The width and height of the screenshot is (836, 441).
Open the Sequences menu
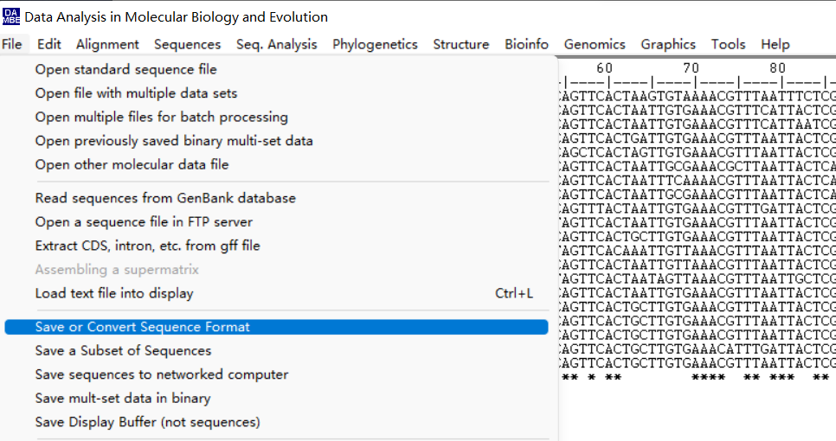(188, 44)
